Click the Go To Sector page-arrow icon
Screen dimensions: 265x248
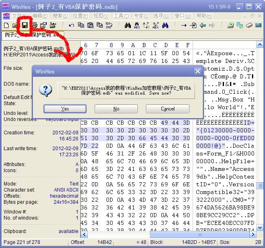tap(193, 26)
